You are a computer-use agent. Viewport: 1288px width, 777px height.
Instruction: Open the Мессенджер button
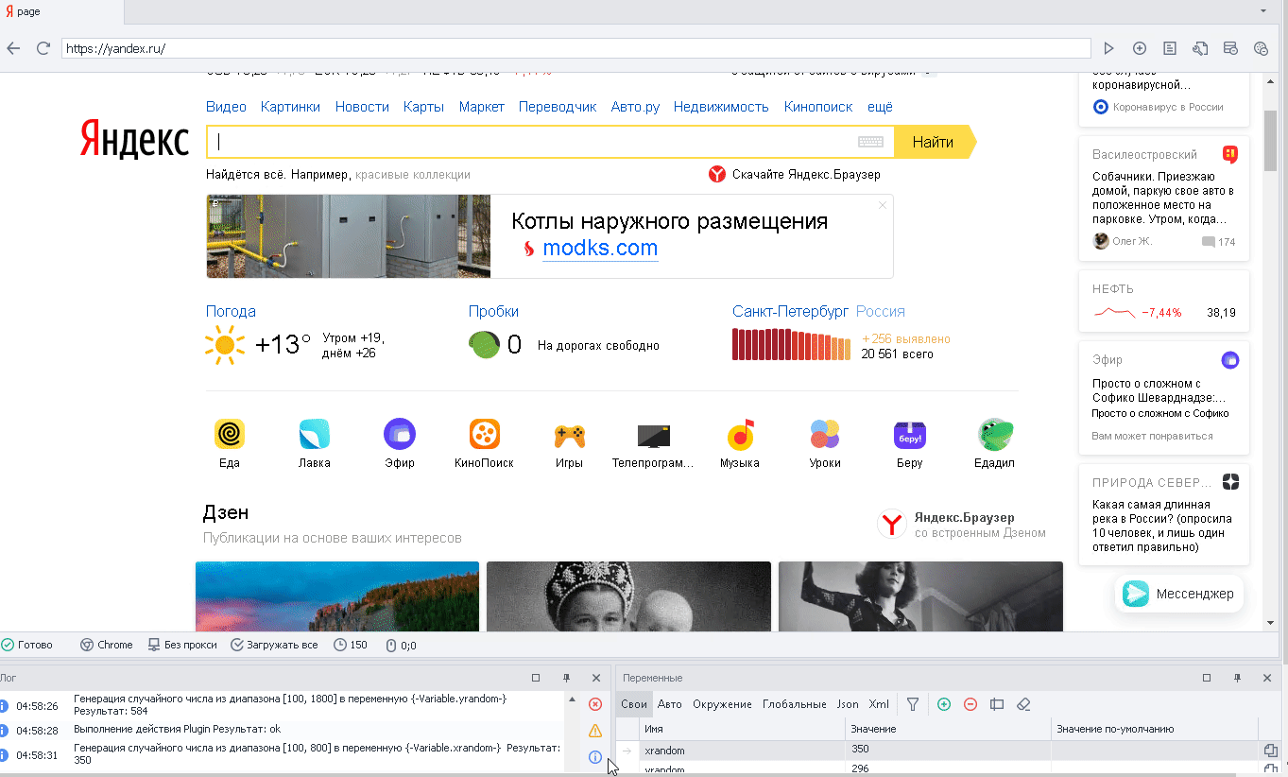point(1178,594)
